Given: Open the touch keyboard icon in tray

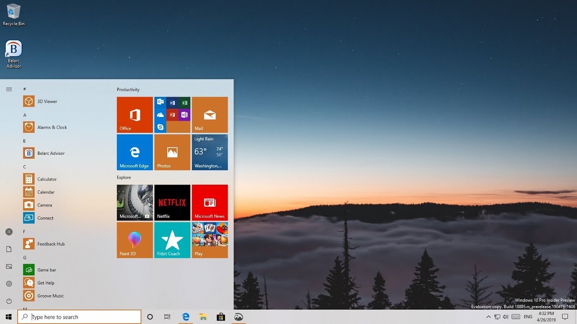Looking at the screenshot, I should (516, 317).
